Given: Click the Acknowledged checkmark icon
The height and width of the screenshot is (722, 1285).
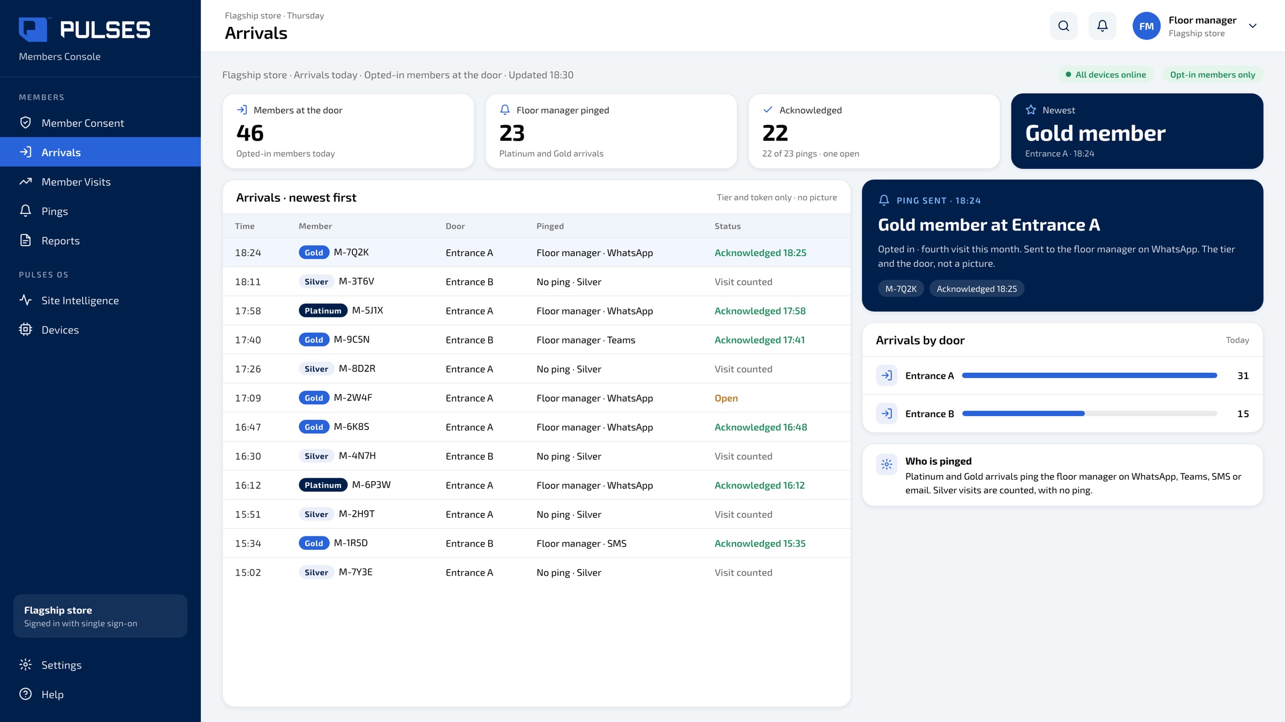Looking at the screenshot, I should point(768,110).
